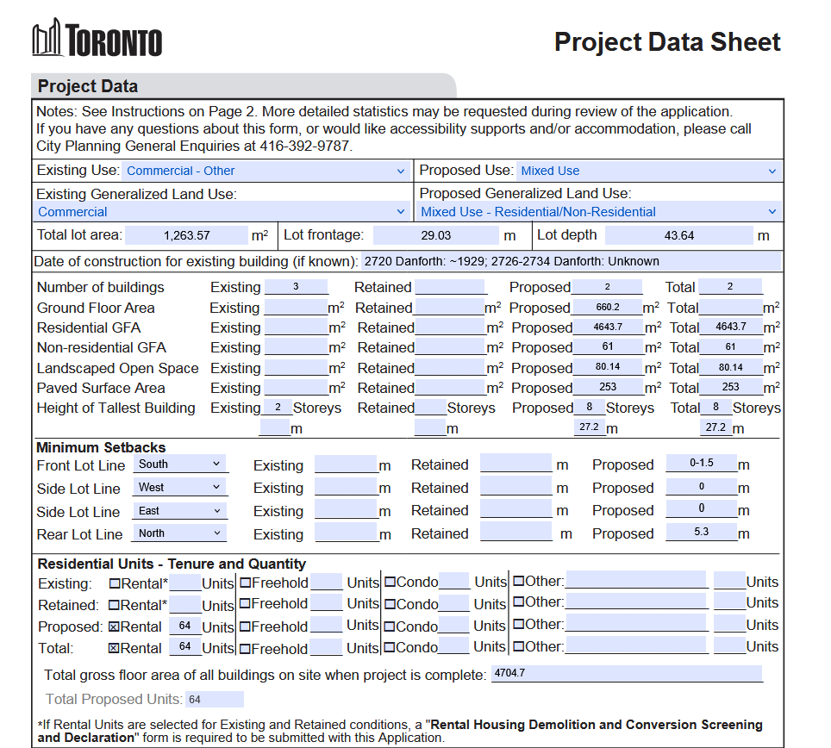Expand Proposed Generalized Land Use dropdown
The image size is (831, 748).
pyautogui.click(x=599, y=212)
